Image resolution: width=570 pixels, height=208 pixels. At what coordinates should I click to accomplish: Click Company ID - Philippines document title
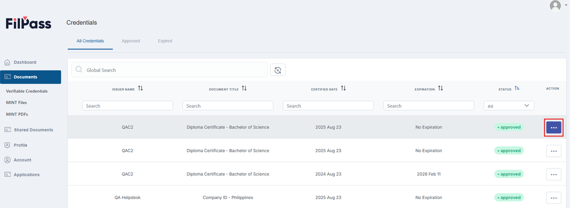tap(228, 198)
